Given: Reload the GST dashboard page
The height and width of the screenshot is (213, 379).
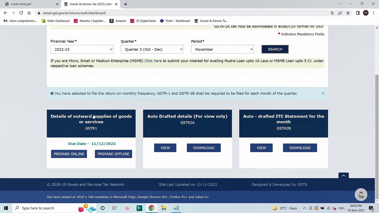Looking at the screenshot, I should coord(21,13).
